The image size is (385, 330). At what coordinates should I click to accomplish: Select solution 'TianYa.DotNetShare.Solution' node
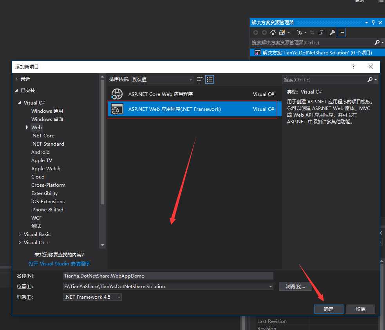pos(317,52)
